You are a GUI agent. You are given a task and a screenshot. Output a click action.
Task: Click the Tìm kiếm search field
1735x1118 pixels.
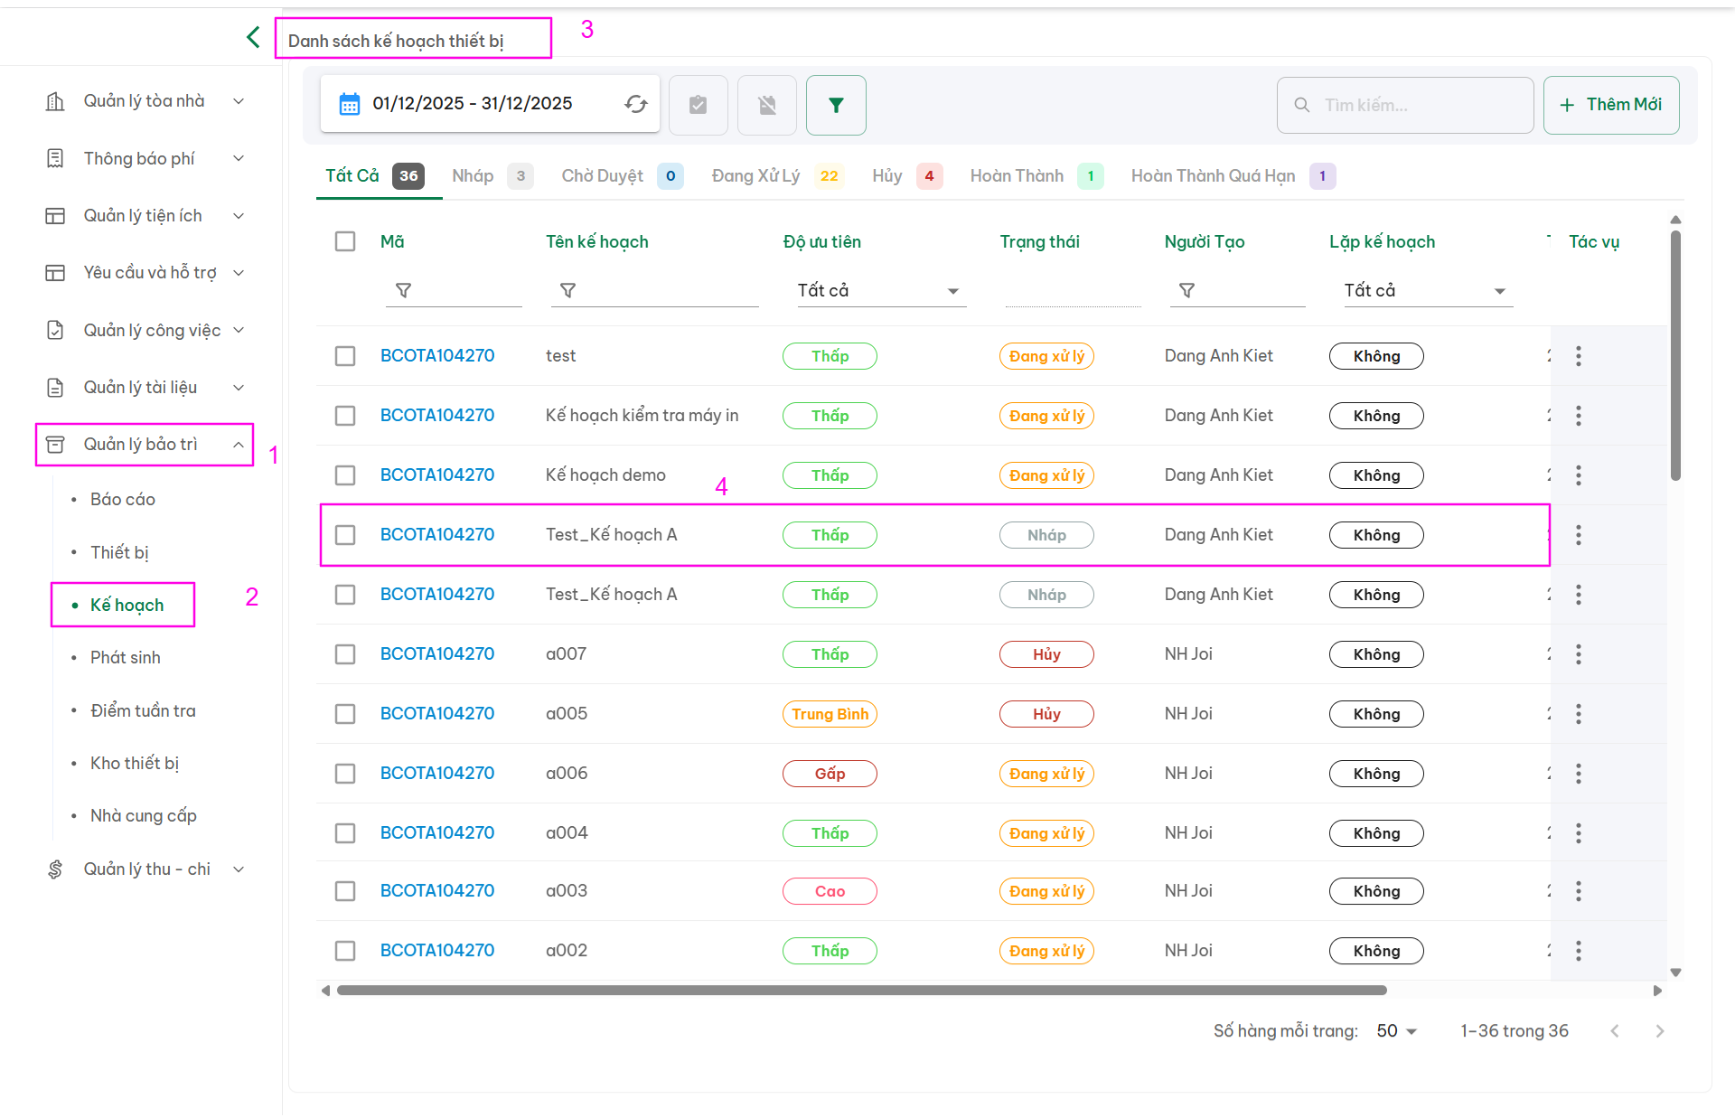click(1419, 105)
